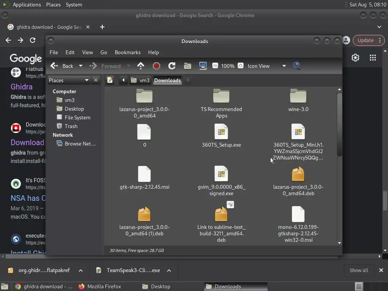The height and width of the screenshot is (291, 388).
Task: Switch to Desktop window in the taskbar
Action: 156,286
